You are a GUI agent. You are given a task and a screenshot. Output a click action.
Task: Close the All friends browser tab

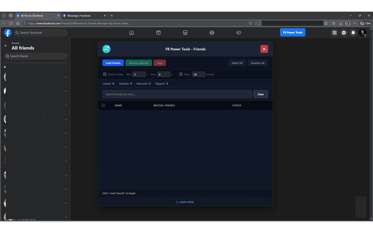point(58,16)
